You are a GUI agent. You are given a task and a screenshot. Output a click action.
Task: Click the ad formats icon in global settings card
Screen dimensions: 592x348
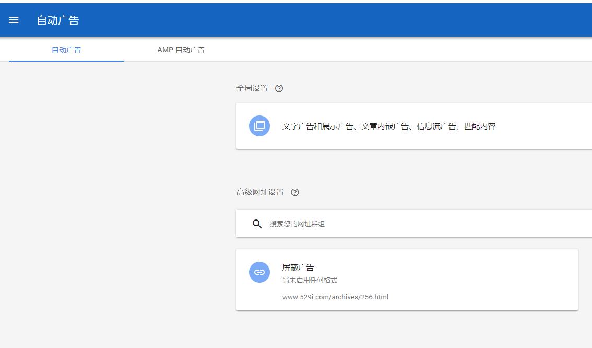coord(259,126)
